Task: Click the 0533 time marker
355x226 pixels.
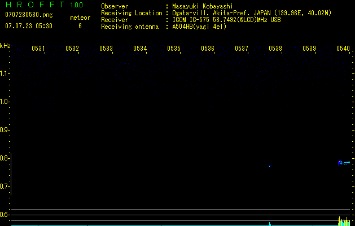Action: click(106, 49)
